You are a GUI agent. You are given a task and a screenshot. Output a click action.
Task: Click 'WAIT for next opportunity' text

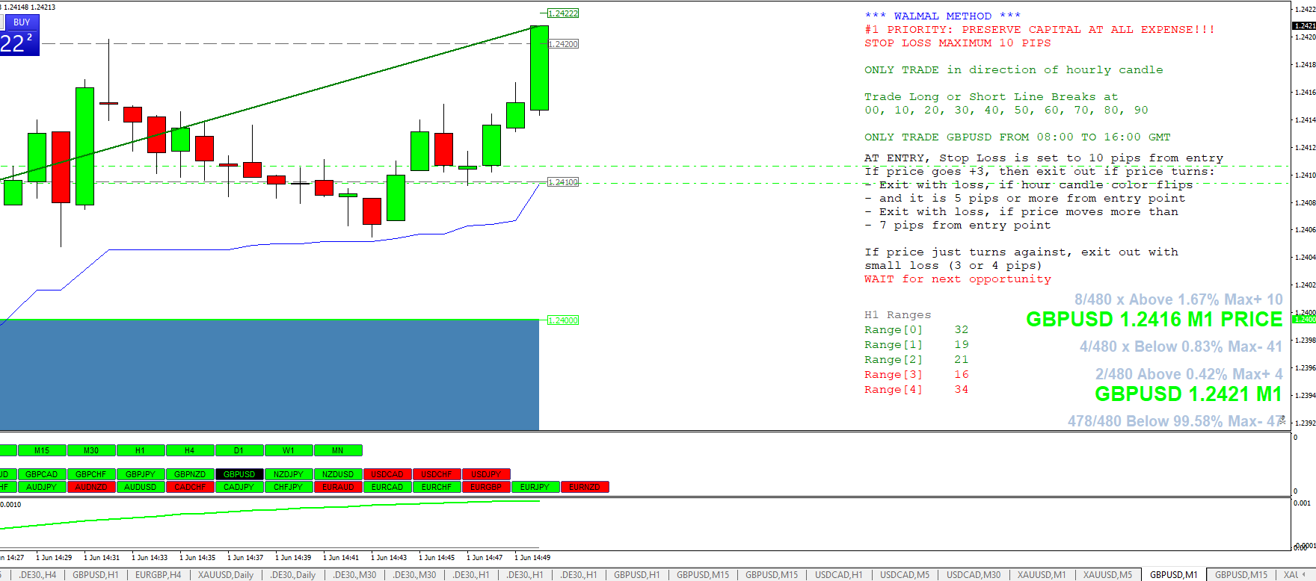(958, 279)
